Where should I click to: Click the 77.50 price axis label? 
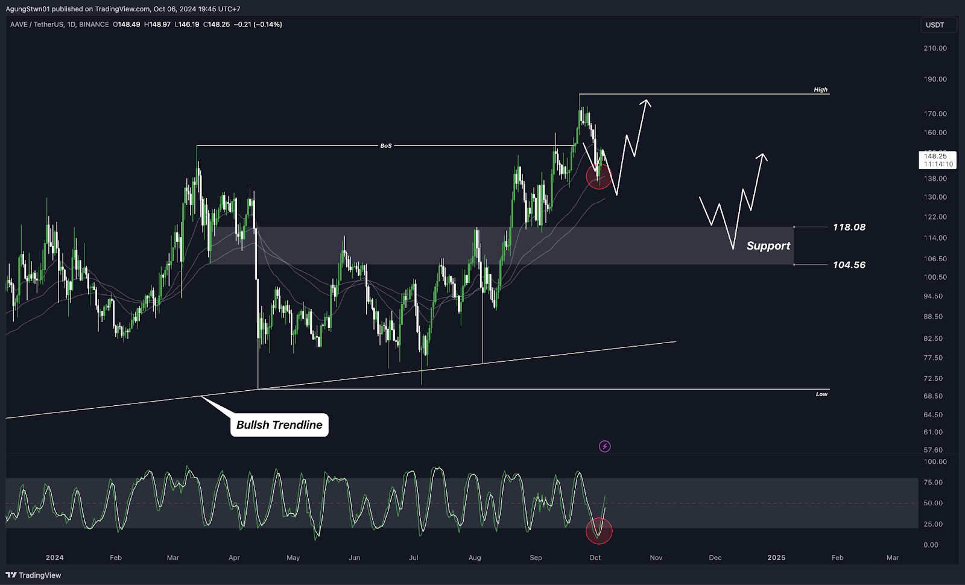tap(934, 358)
